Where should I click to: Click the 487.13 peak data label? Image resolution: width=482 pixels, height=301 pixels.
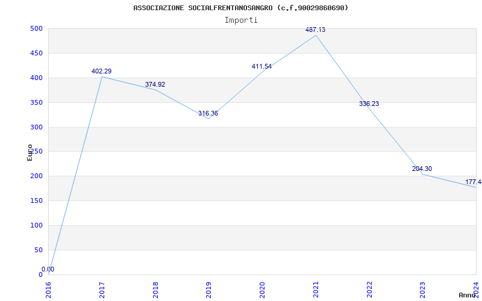(315, 29)
